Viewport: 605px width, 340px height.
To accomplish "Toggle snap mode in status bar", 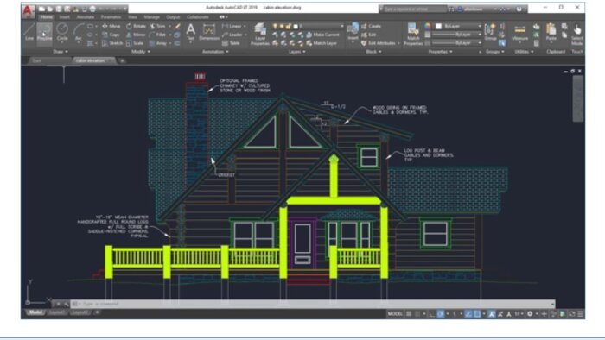I will point(417,314).
